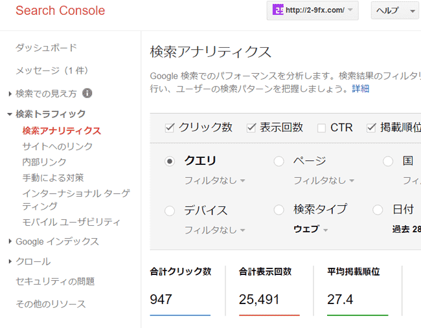The image size is (421, 328).
Task: Select the ページ radio button
Action: pos(279,161)
